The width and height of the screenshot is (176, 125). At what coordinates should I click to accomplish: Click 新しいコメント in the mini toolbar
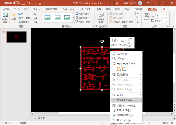130,42
